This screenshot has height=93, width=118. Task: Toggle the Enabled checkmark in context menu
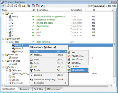(31, 75)
